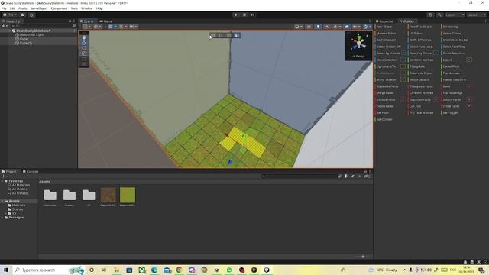Click the taskbar search box
Image resolution: width=489 pixels, height=275 pixels.
click(x=48, y=270)
